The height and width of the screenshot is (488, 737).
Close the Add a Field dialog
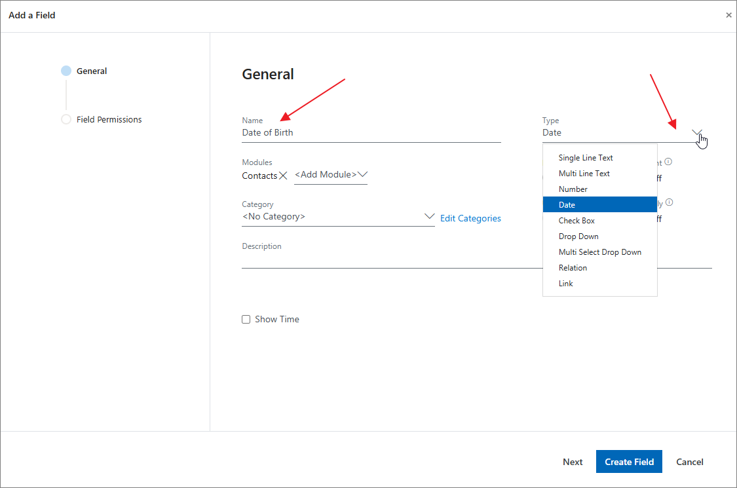click(x=728, y=15)
